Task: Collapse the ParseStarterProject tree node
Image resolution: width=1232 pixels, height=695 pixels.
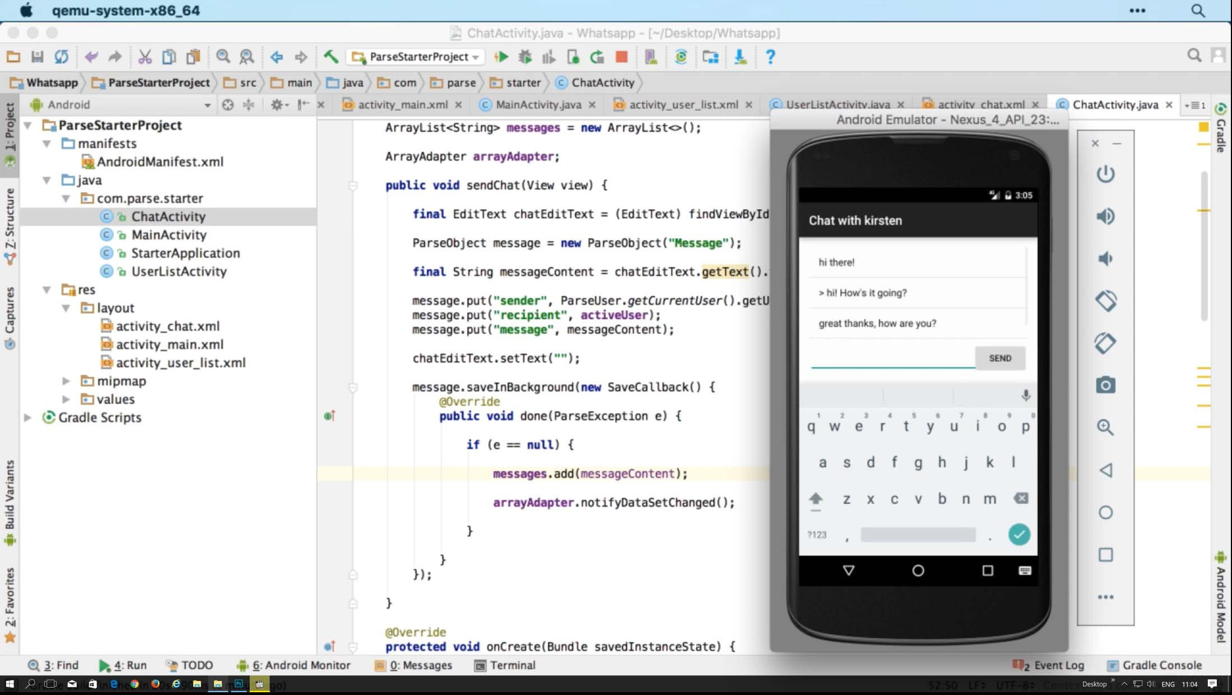Action: point(27,125)
